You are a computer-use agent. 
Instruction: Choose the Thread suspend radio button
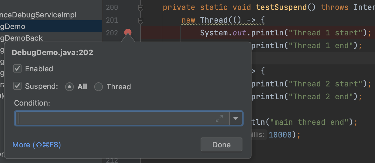pos(99,87)
